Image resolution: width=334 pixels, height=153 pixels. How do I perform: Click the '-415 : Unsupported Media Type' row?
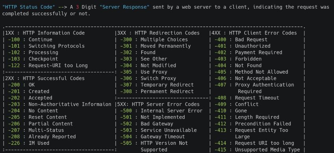pos(257,149)
